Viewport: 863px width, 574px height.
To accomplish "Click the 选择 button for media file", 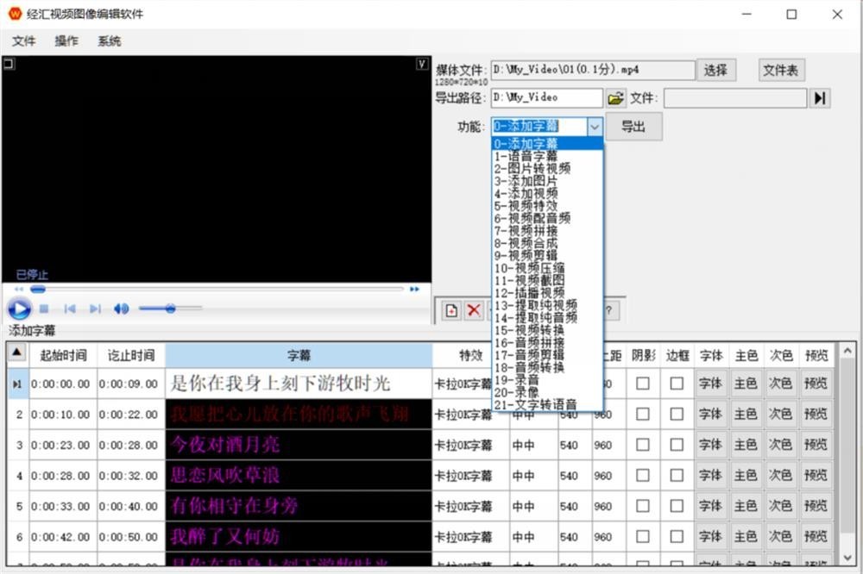I will [x=715, y=71].
